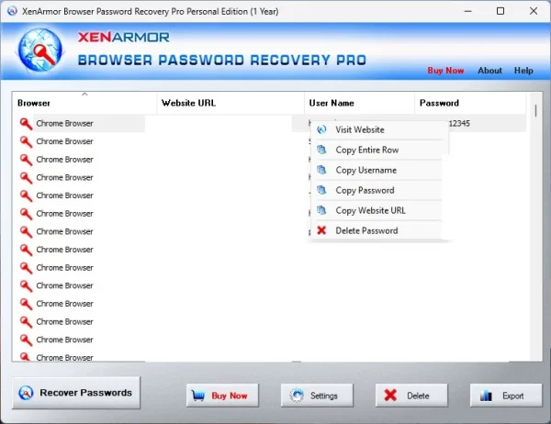This screenshot has height=424, width=551.
Task: Pick Copy Website URL from context menu
Action: (377, 210)
